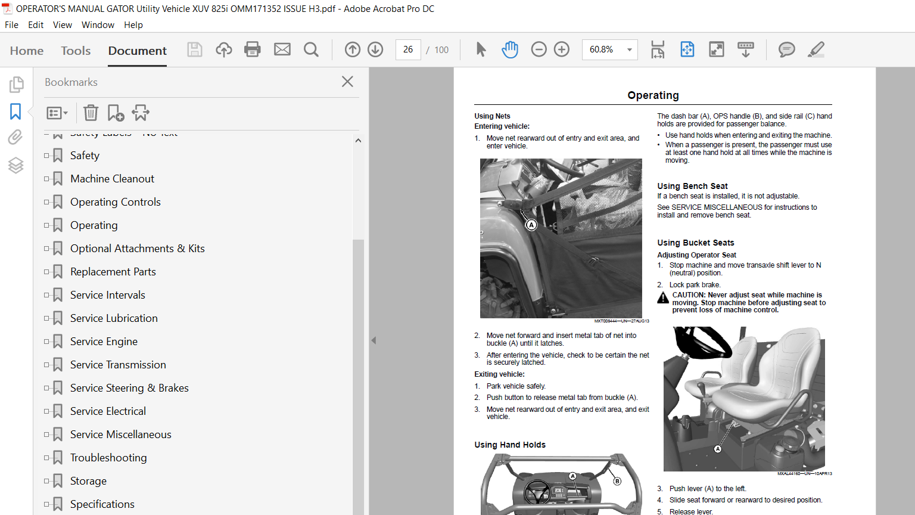This screenshot has width=915, height=515.
Task: Open Page Thumbnails panel icon
Action: click(x=16, y=85)
